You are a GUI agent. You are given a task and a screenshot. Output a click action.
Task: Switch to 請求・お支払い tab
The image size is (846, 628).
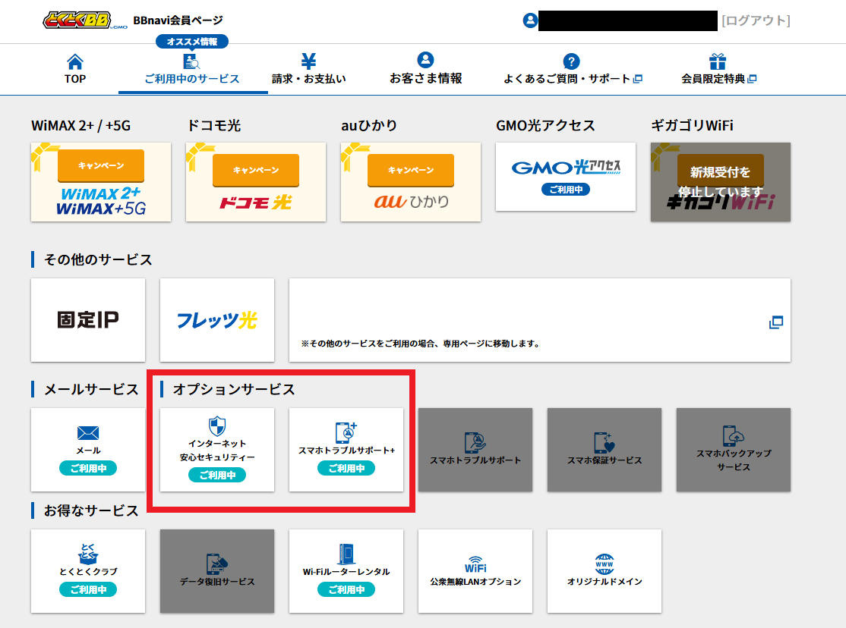pos(309,69)
